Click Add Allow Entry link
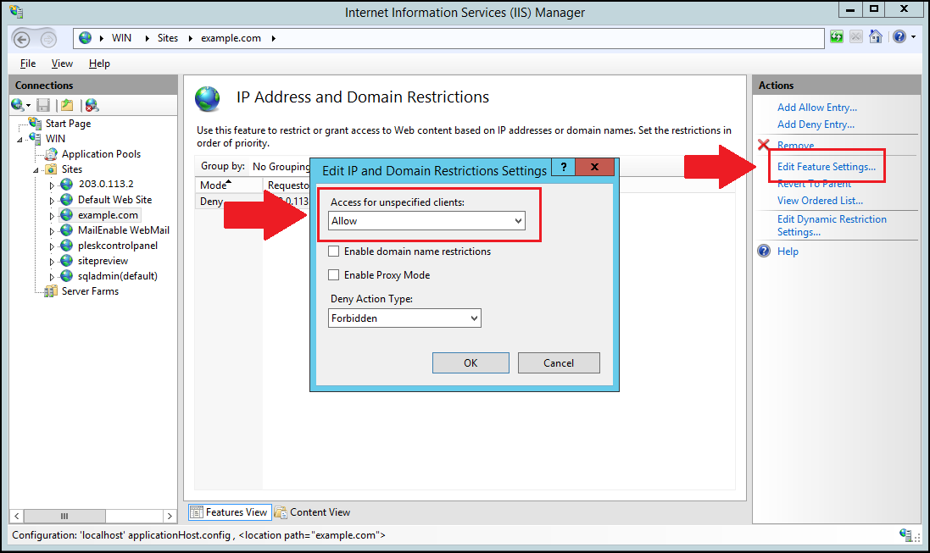The width and height of the screenshot is (930, 553). (x=816, y=108)
